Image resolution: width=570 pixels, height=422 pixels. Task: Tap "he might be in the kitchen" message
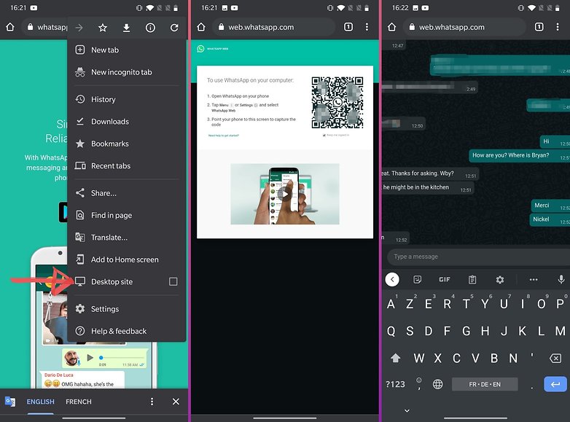click(427, 187)
